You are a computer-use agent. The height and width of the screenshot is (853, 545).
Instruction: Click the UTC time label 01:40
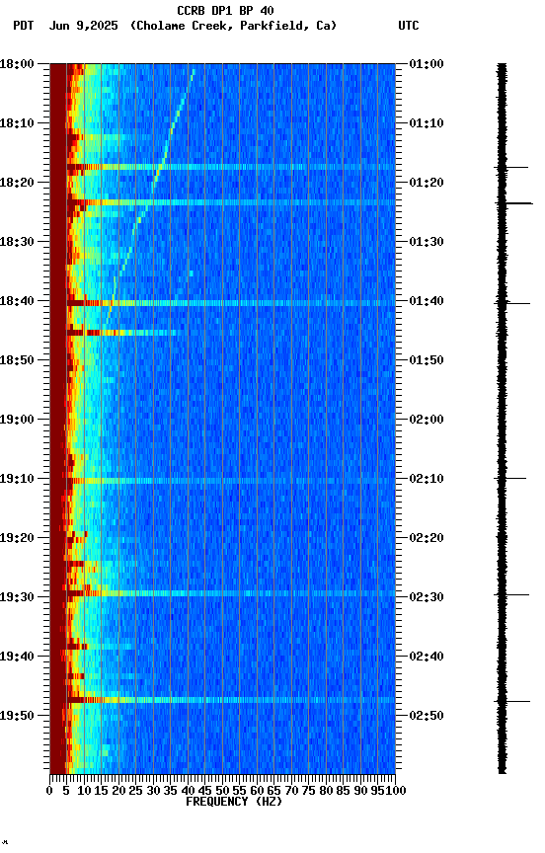coord(427,301)
